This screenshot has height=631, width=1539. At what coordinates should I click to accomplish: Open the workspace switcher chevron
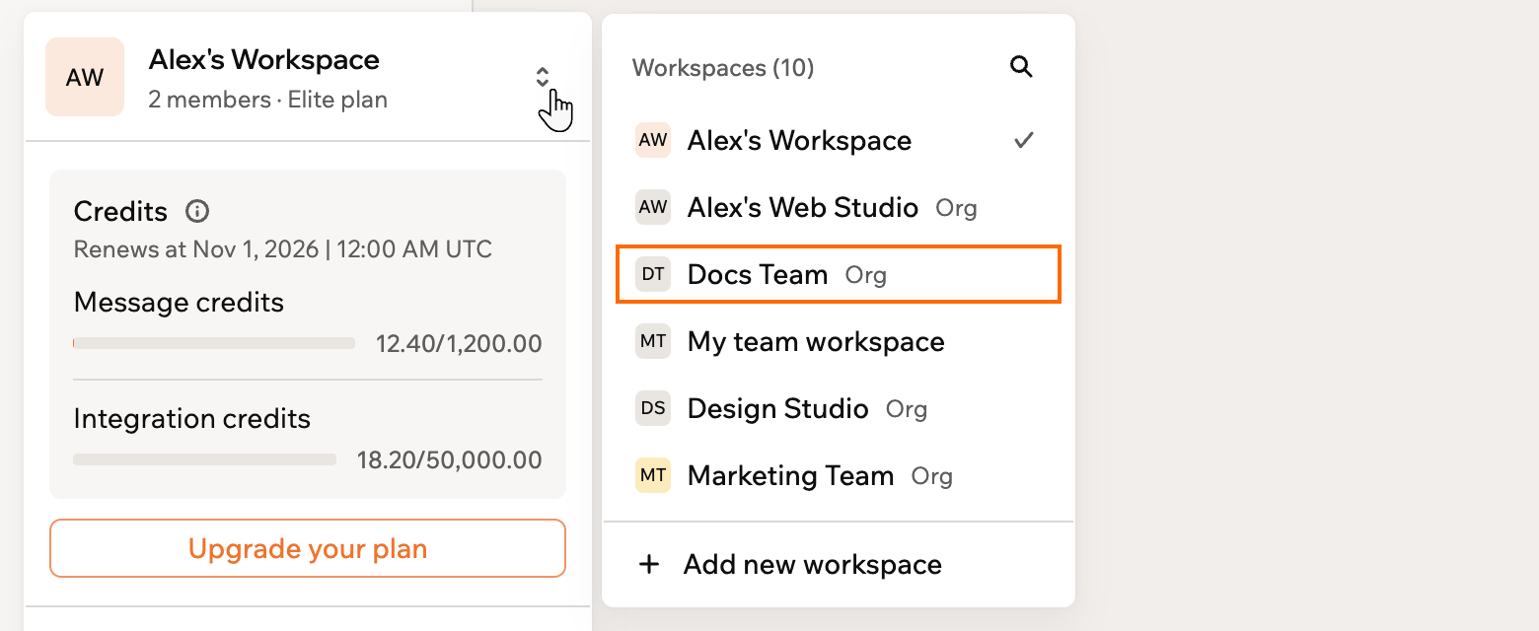pyautogui.click(x=543, y=77)
